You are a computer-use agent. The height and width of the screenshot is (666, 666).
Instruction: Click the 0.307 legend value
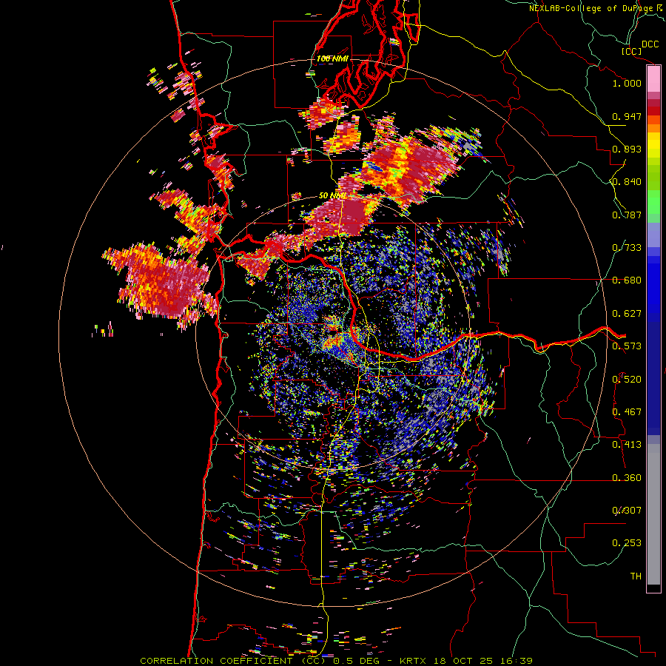(x=627, y=511)
